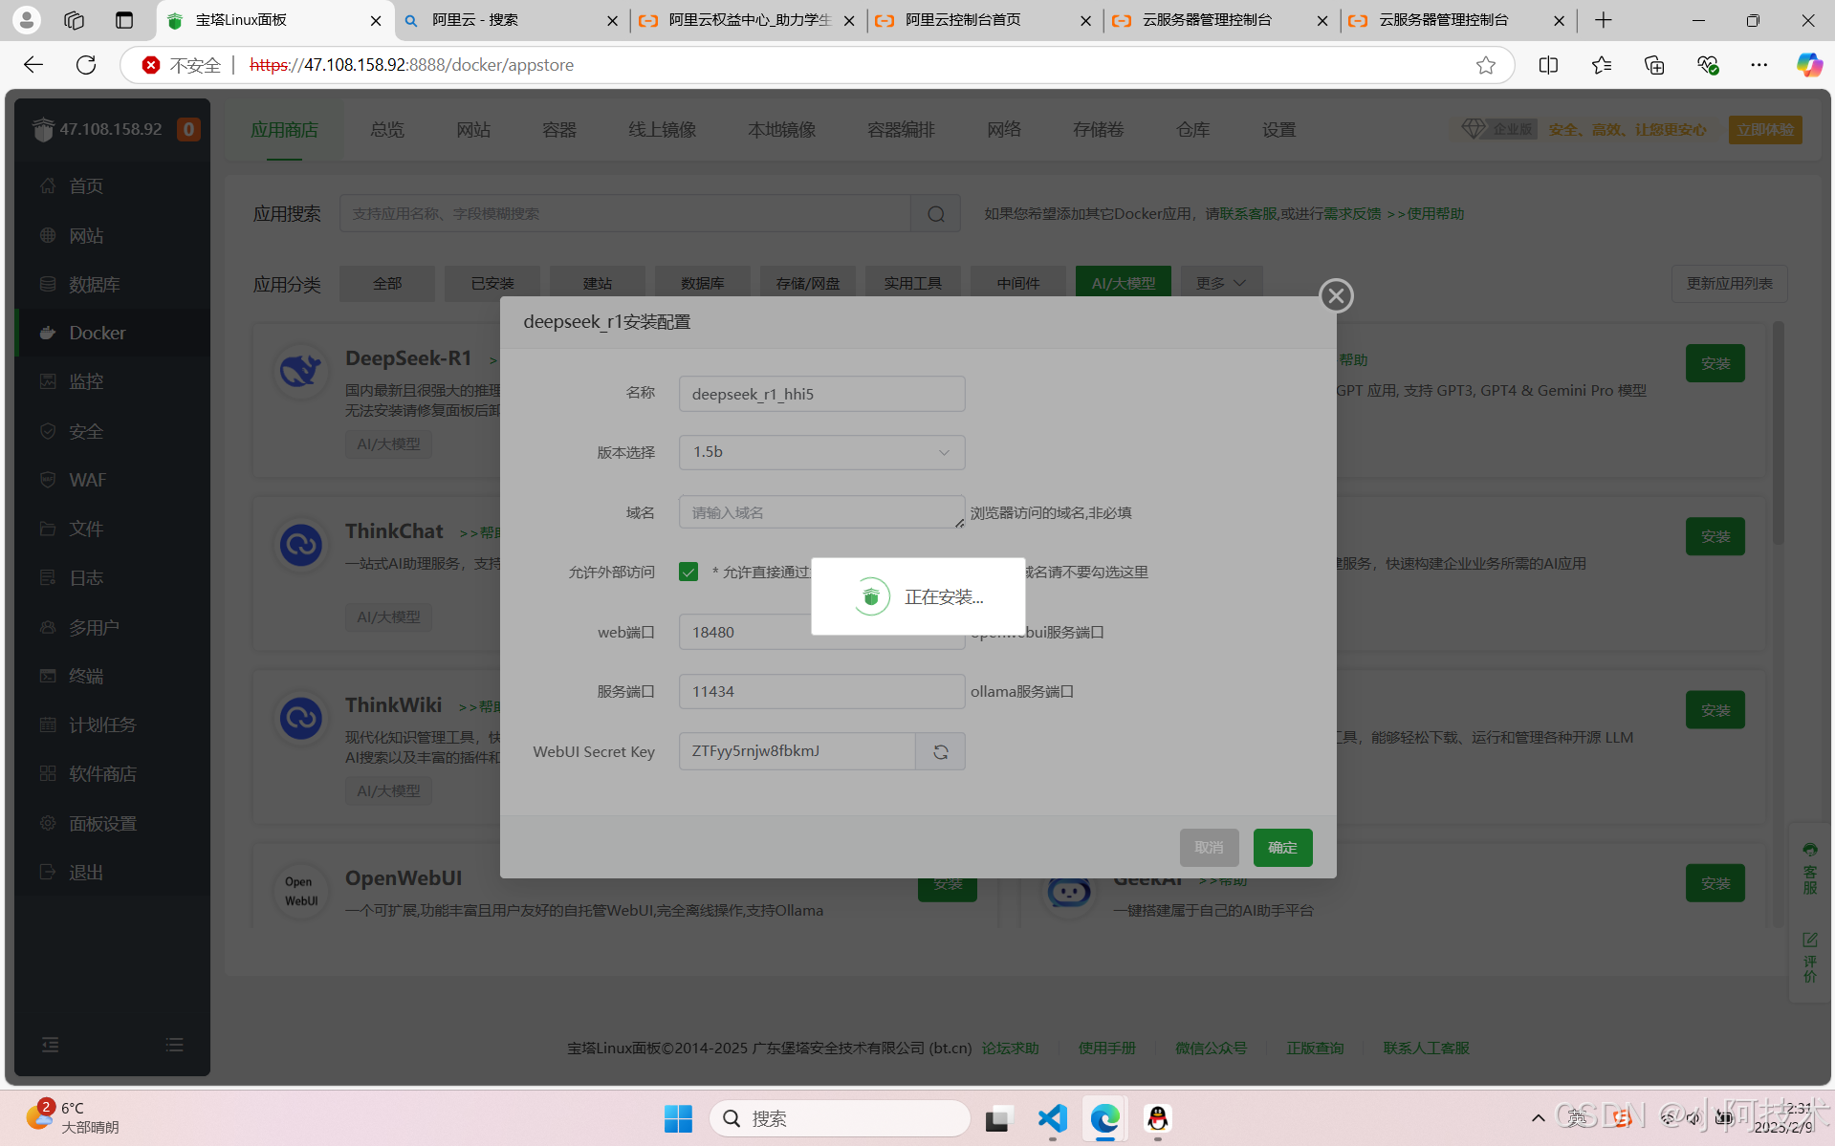Click the WebUI Secret Key refresh icon
The width and height of the screenshot is (1835, 1146).
pos(940,751)
